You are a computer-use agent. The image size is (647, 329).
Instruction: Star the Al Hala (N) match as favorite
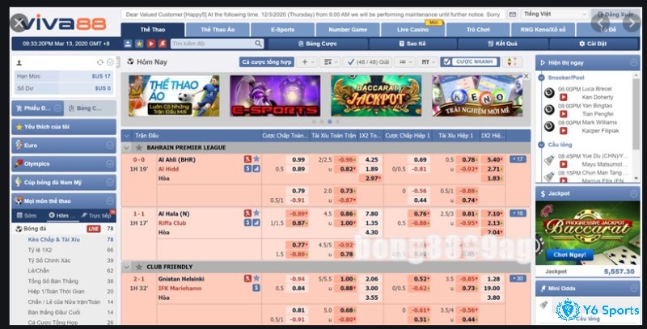coord(256,213)
